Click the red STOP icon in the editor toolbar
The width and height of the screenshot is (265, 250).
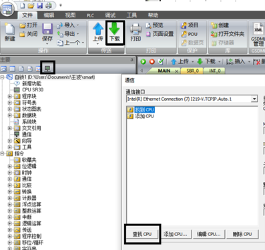point(152,61)
